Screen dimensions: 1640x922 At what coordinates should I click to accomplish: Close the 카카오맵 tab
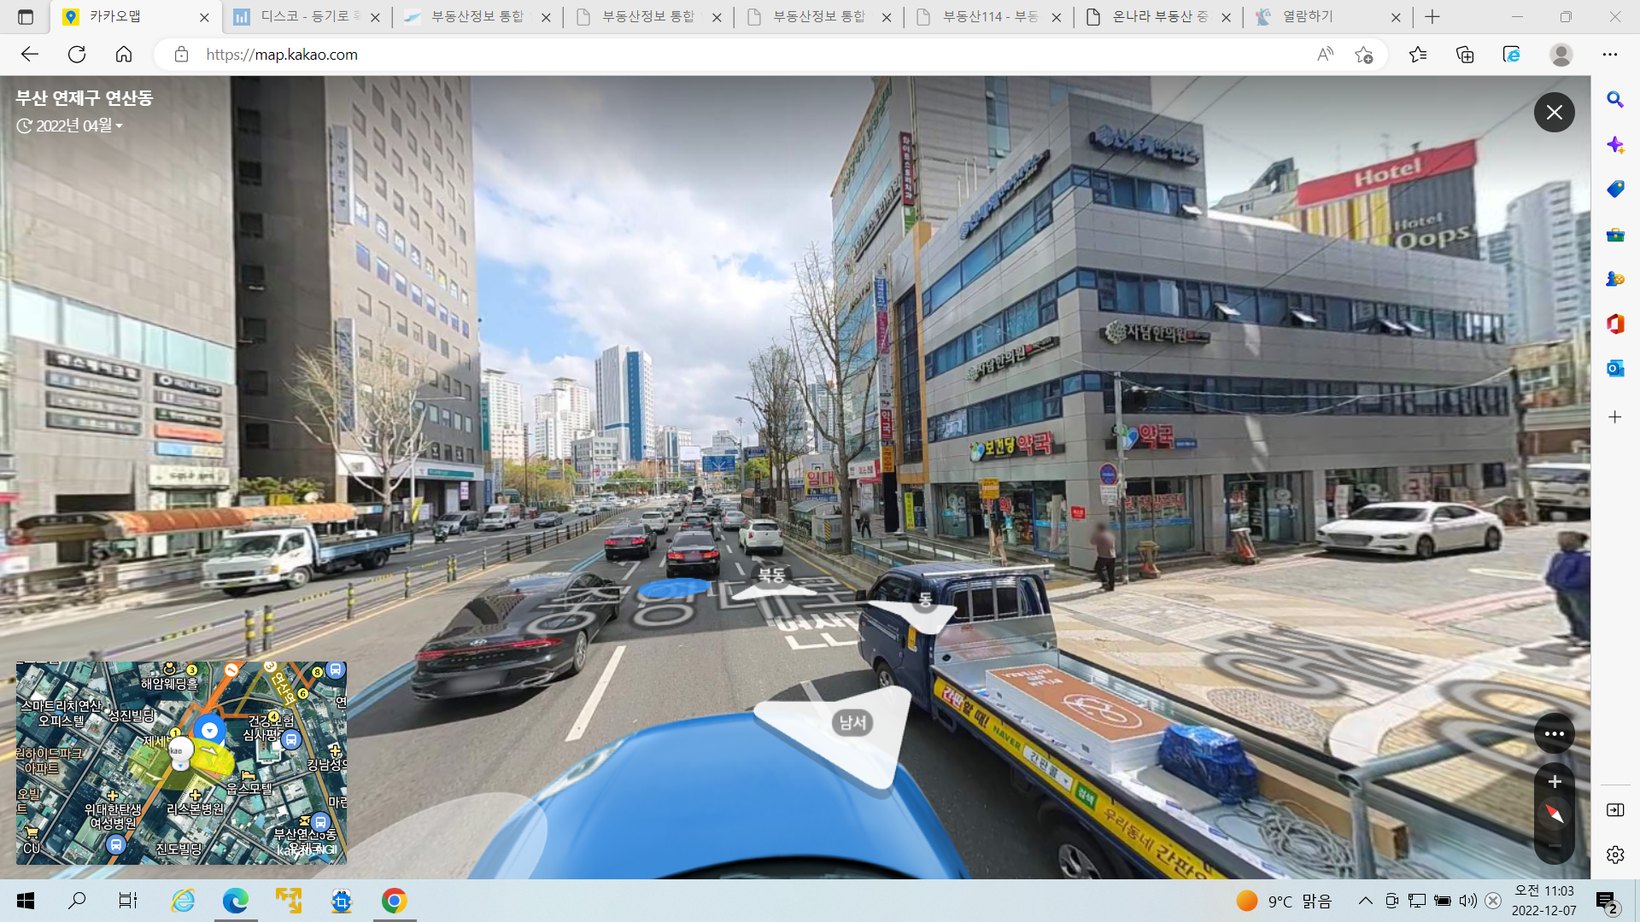pos(204,17)
